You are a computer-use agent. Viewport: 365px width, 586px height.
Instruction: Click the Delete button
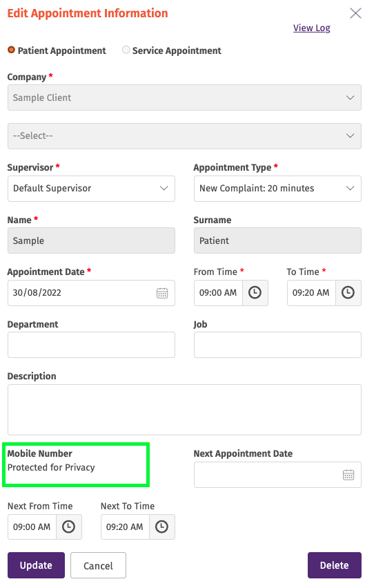pos(335,565)
